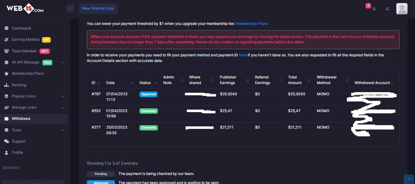Toggle dark mode with moon icon

[388, 8]
